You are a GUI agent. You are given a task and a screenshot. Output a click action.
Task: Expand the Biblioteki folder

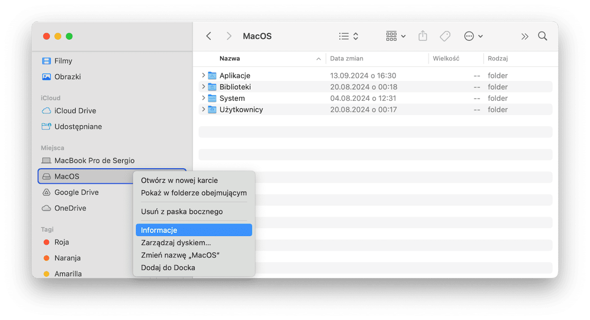tap(203, 87)
